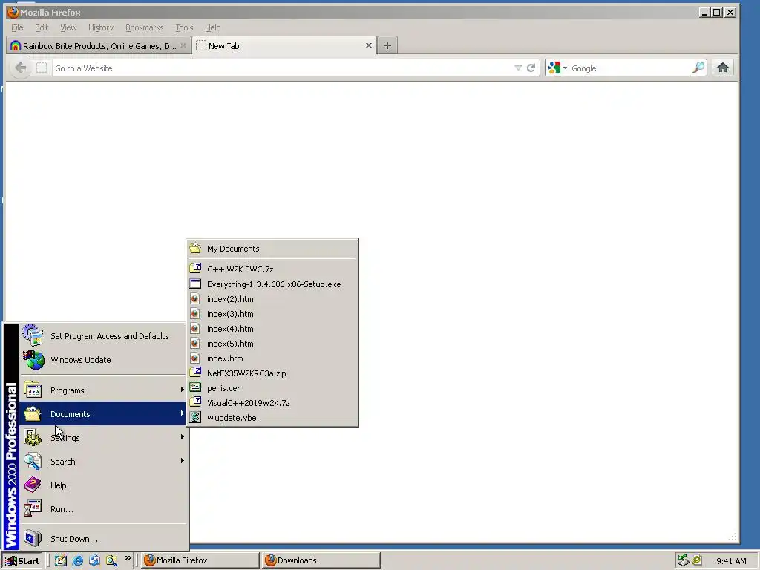
Task: Click the wlupdate.vbe script file icon
Action: click(x=195, y=417)
